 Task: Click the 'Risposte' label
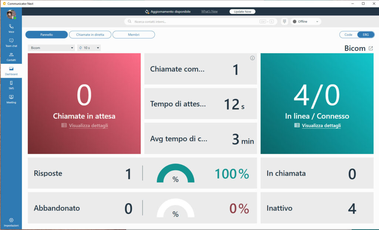tap(48, 173)
